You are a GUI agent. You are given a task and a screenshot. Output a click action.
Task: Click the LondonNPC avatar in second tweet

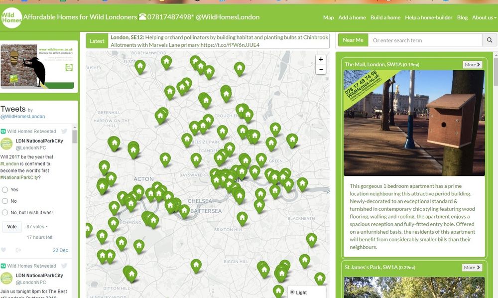[x=6, y=278]
